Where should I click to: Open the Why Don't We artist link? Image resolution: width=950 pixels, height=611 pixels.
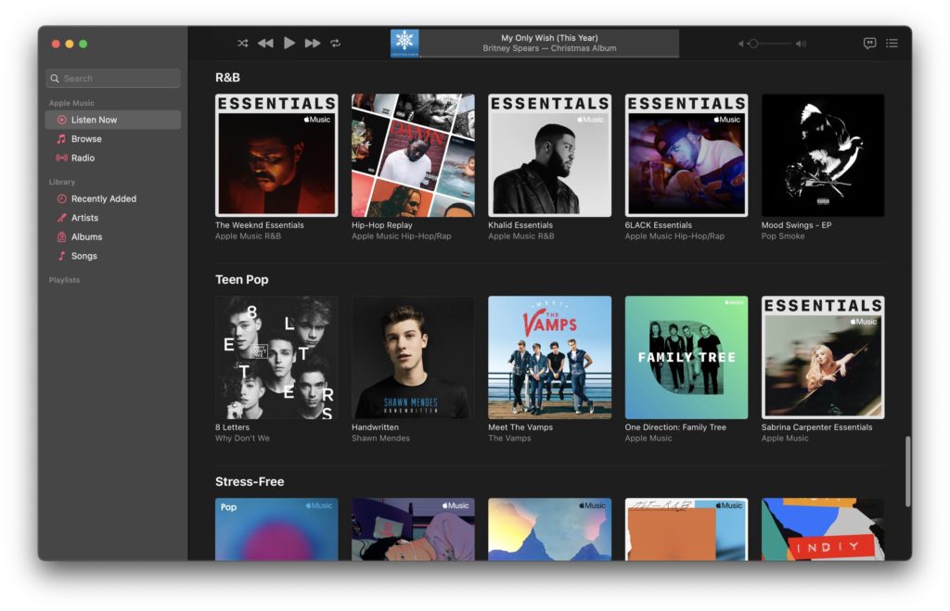click(242, 439)
